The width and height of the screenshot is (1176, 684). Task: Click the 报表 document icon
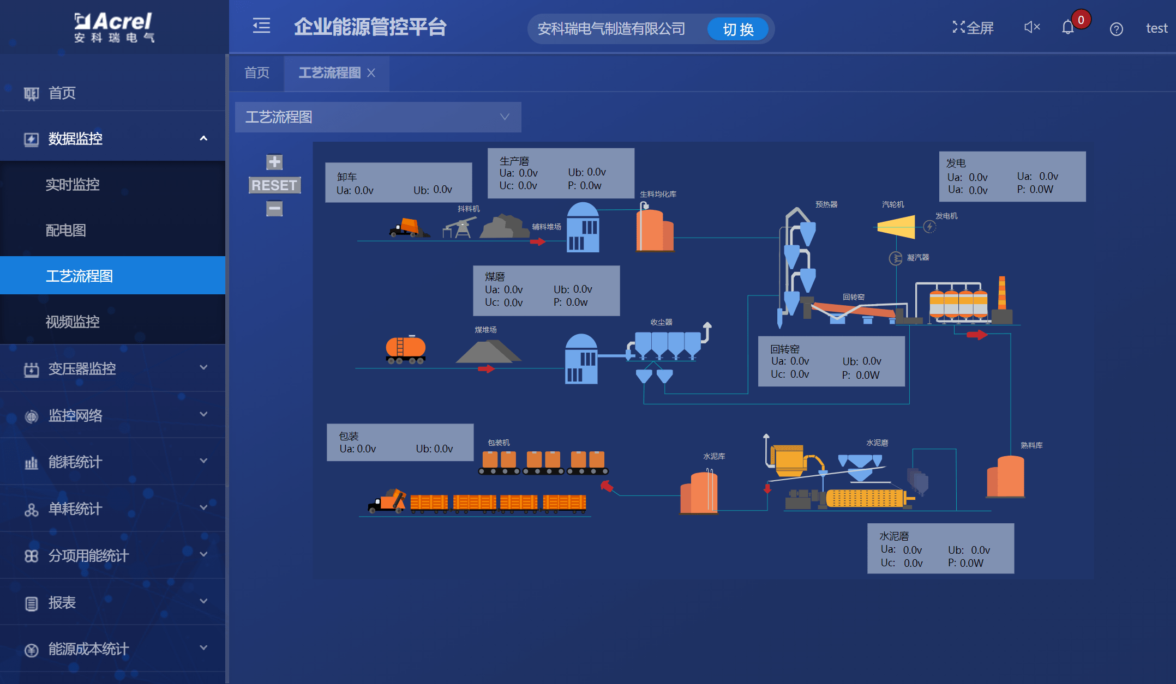(31, 603)
